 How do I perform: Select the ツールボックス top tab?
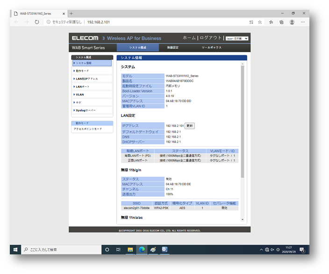pyautogui.click(x=212, y=48)
